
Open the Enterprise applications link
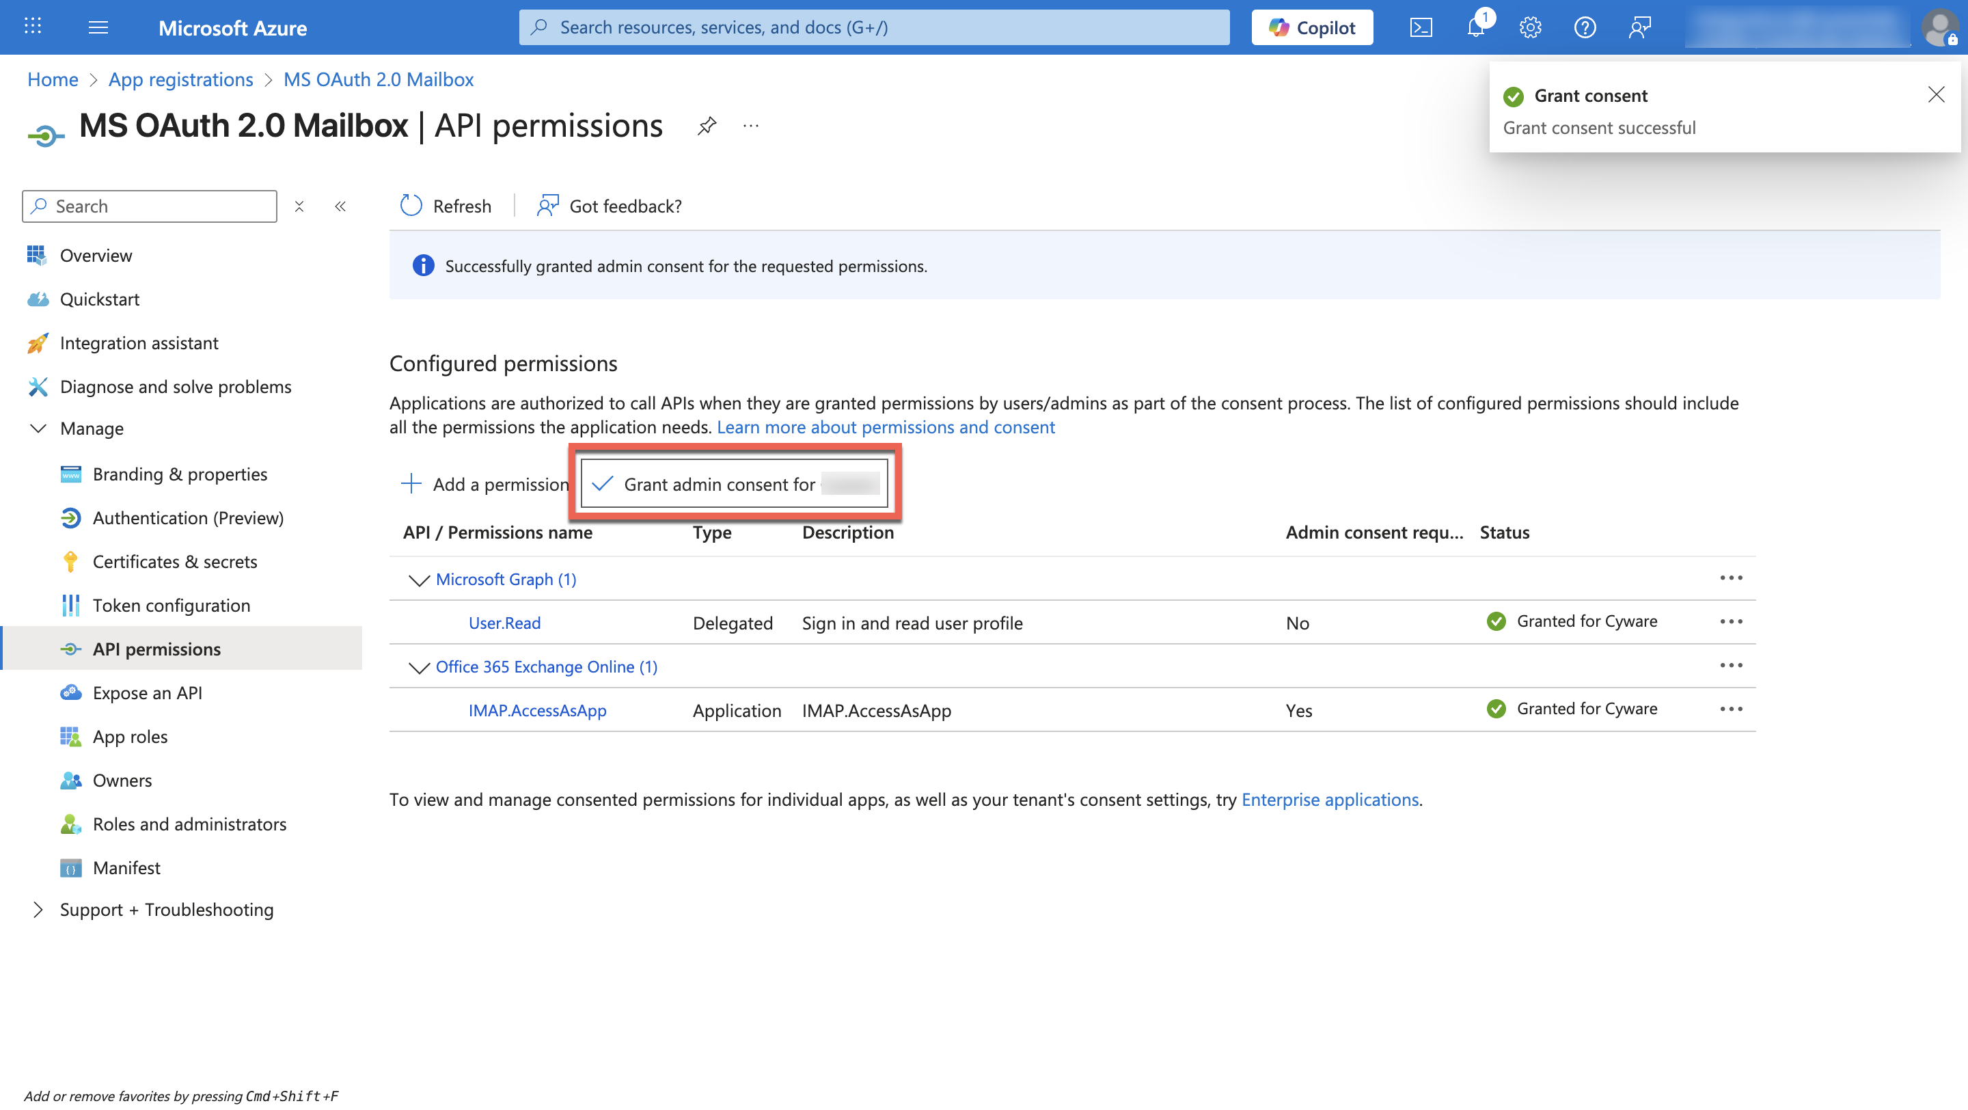click(x=1329, y=799)
